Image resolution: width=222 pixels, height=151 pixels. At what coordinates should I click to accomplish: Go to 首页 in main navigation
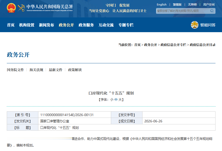11,25
